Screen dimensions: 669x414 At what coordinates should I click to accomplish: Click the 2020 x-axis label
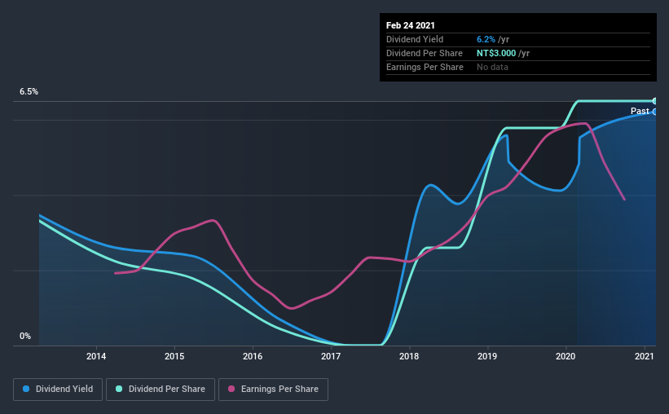pyautogui.click(x=566, y=356)
